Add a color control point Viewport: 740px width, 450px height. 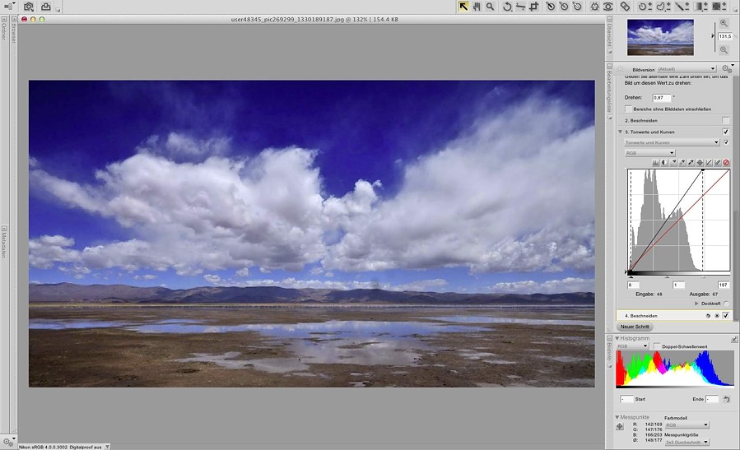(x=594, y=7)
